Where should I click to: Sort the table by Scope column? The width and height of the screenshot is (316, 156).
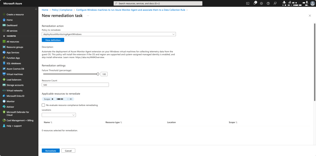click(233, 122)
